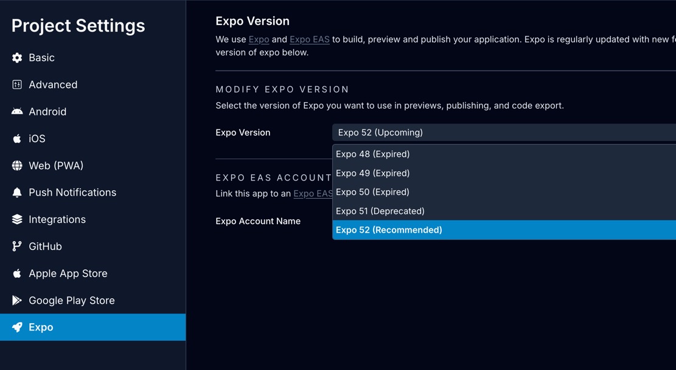Click the Expo Account Name label
This screenshot has width=676, height=370.
[258, 221]
